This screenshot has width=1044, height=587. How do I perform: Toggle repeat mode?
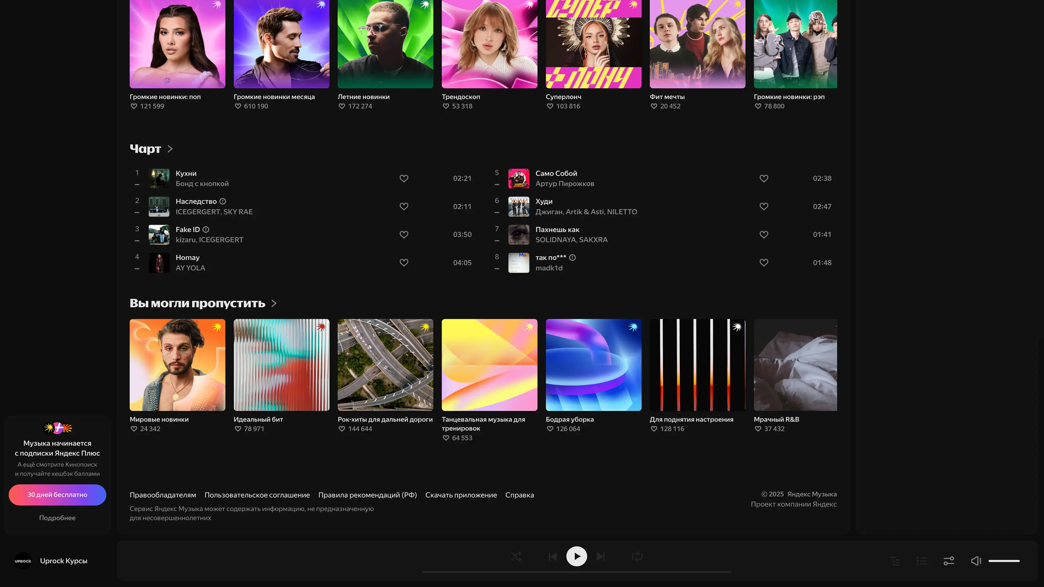pyautogui.click(x=637, y=557)
